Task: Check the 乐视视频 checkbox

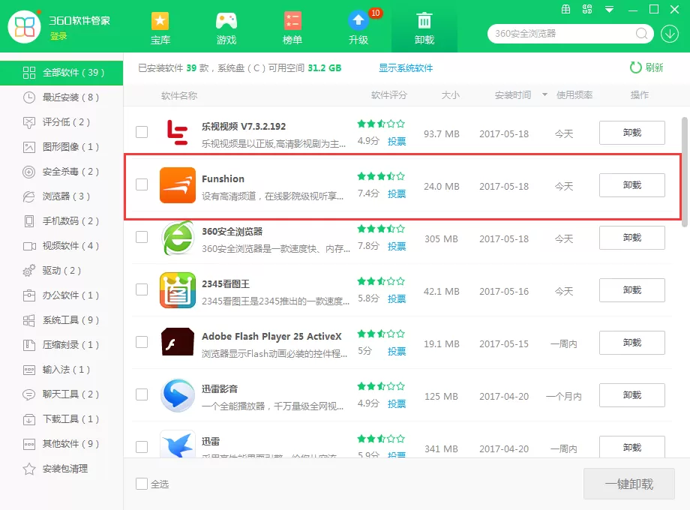Action: (x=142, y=132)
